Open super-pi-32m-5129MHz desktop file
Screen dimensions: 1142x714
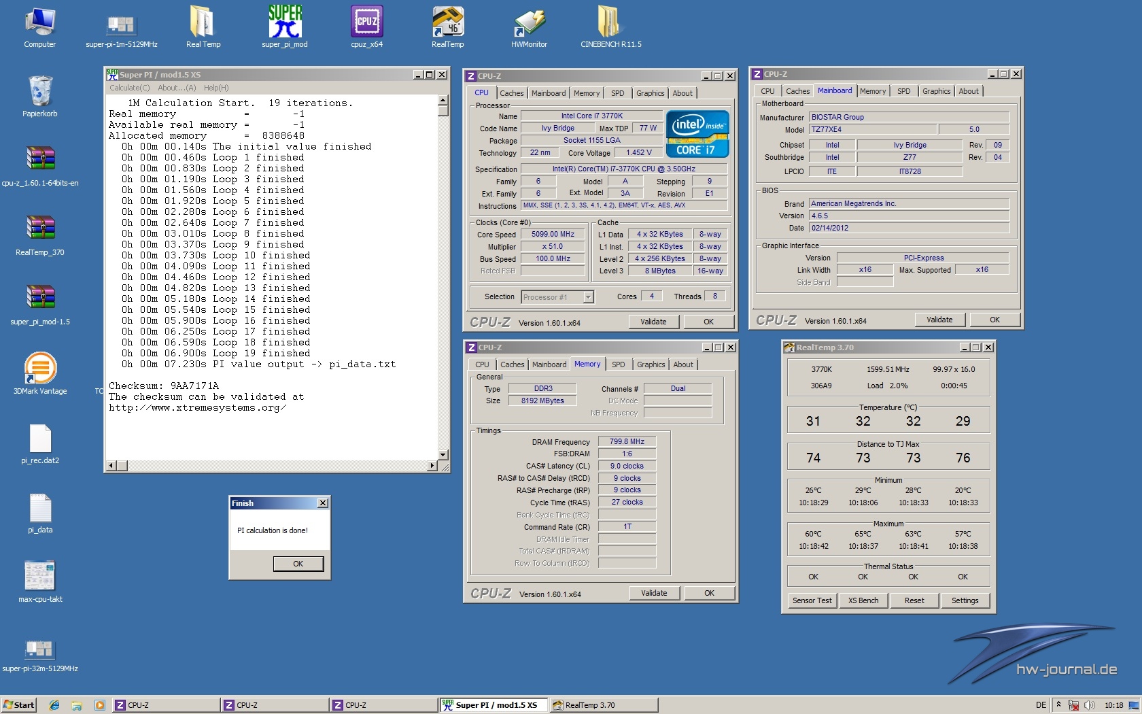[x=39, y=654]
